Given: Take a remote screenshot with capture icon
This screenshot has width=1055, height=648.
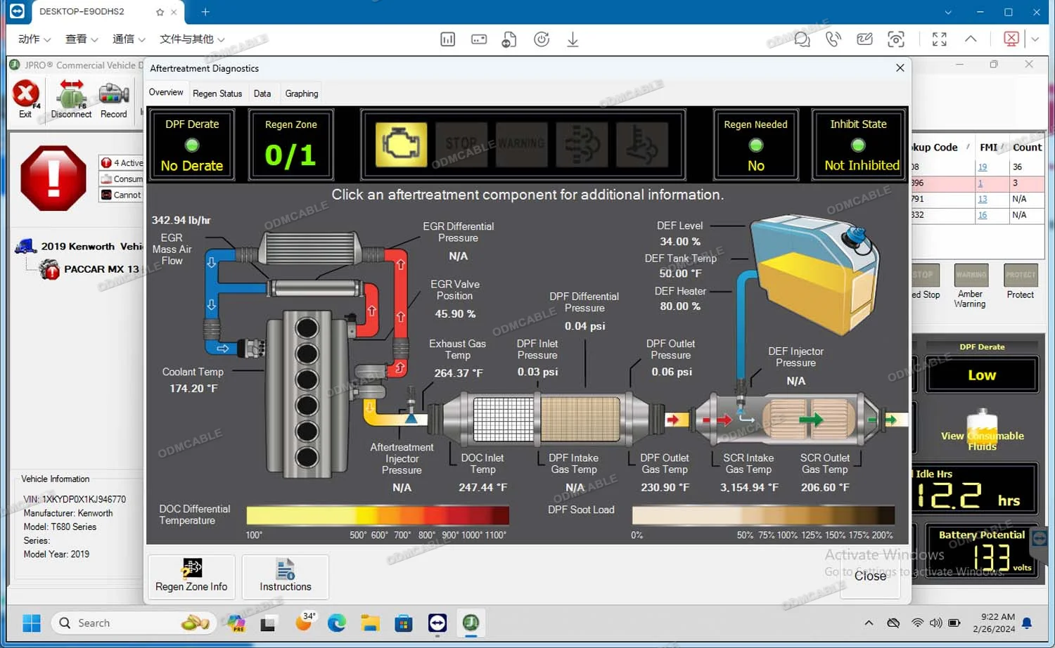Looking at the screenshot, I should point(896,39).
